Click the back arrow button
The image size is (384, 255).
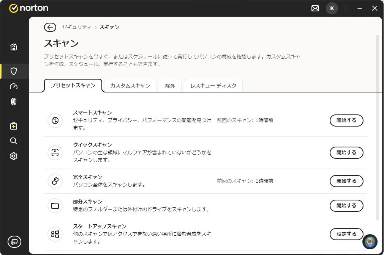pos(50,27)
